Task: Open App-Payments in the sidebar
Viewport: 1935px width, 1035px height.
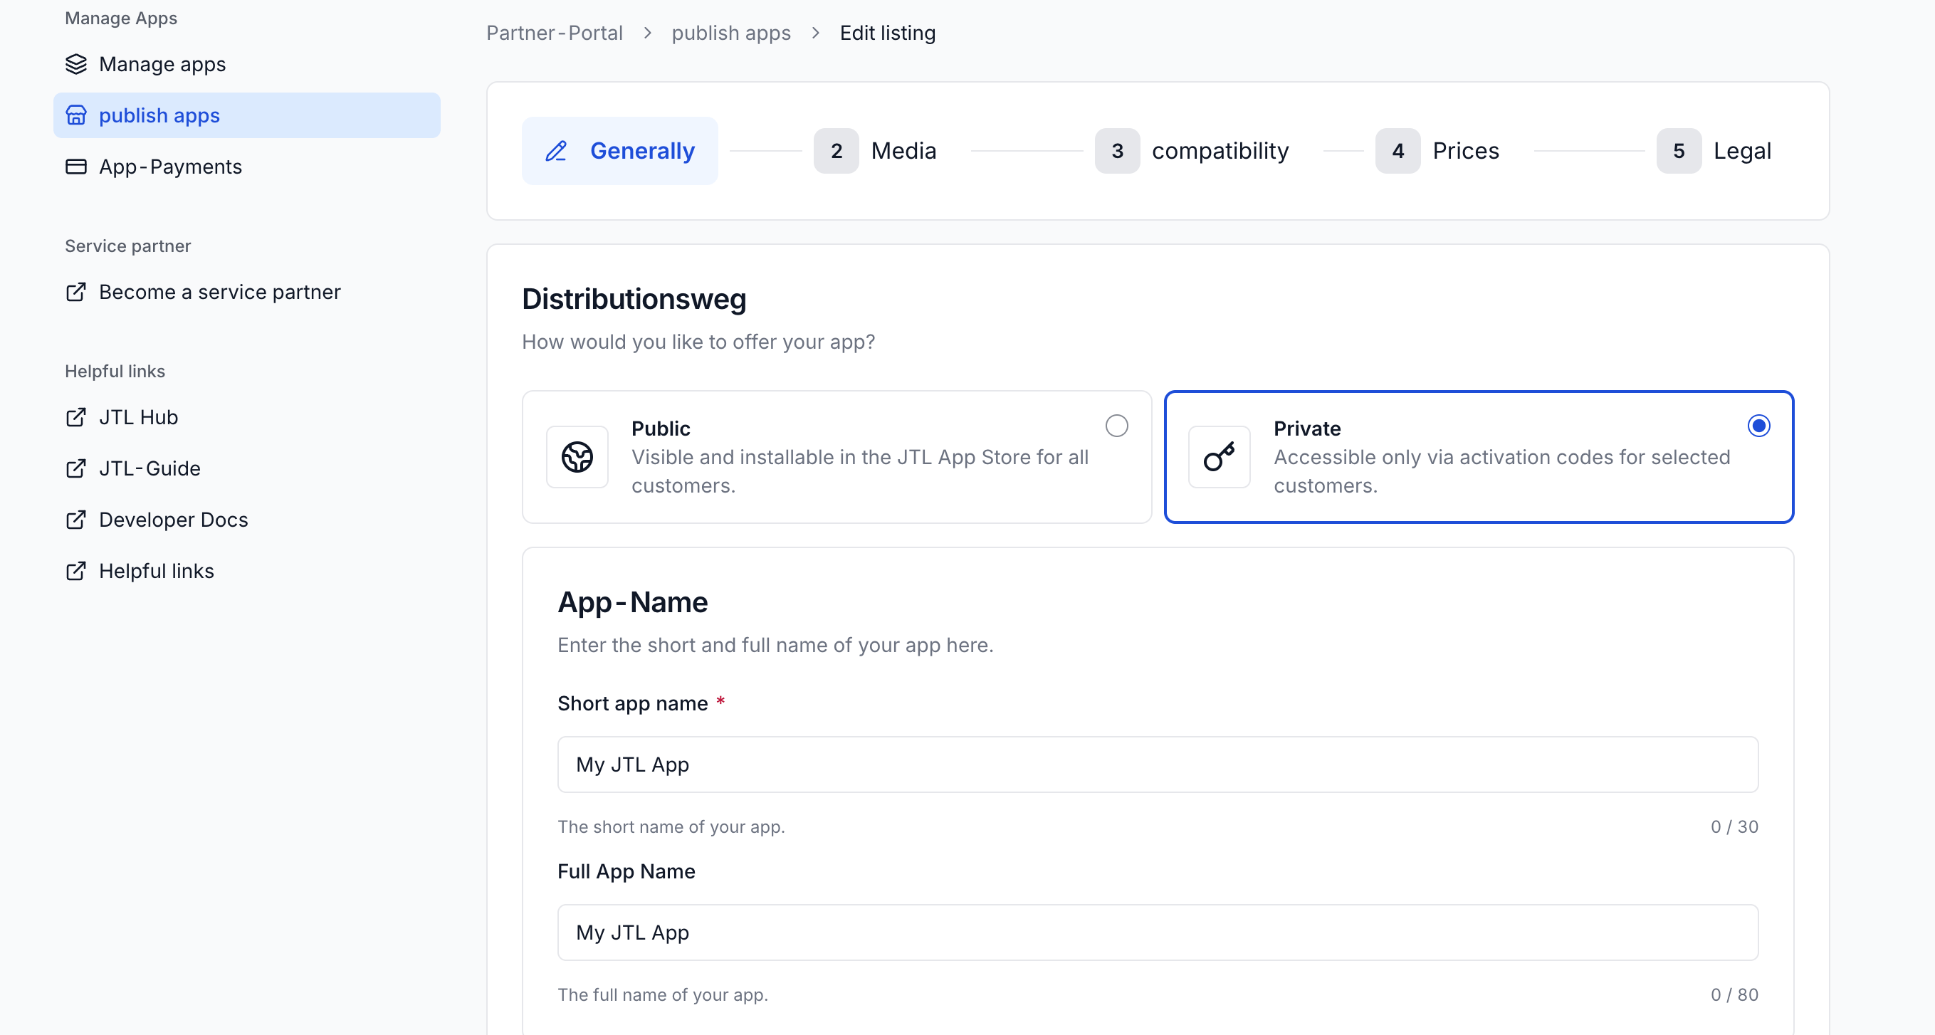Action: pyautogui.click(x=246, y=166)
